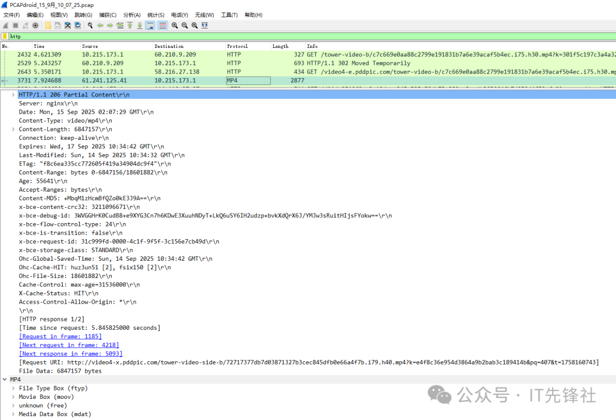
Task: Go back in packet history arrow
Action: [x=100, y=26]
